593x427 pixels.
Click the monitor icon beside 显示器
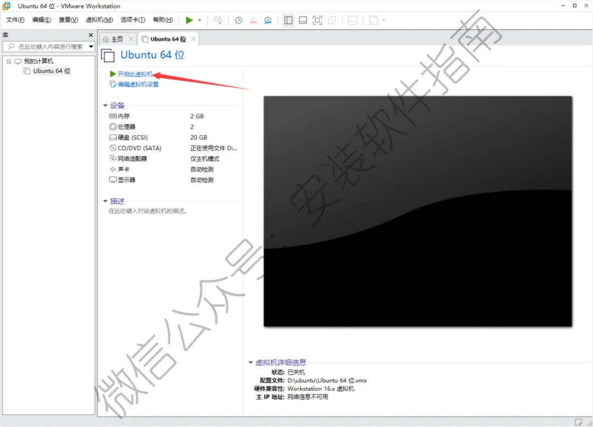click(113, 180)
